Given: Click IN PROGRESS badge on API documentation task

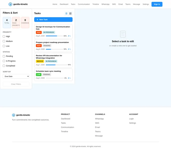Looking at the screenshot, I should (x=51, y=61).
